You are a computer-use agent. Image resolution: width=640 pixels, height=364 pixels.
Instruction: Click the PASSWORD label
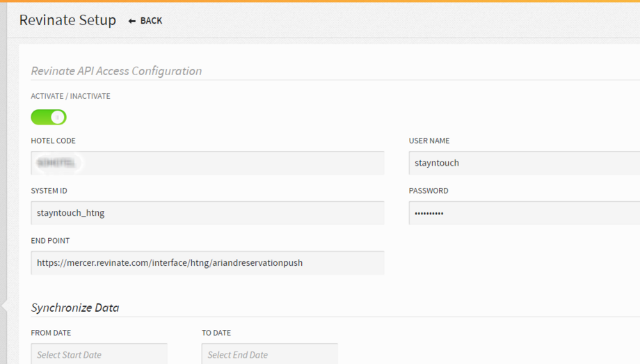pyautogui.click(x=429, y=191)
